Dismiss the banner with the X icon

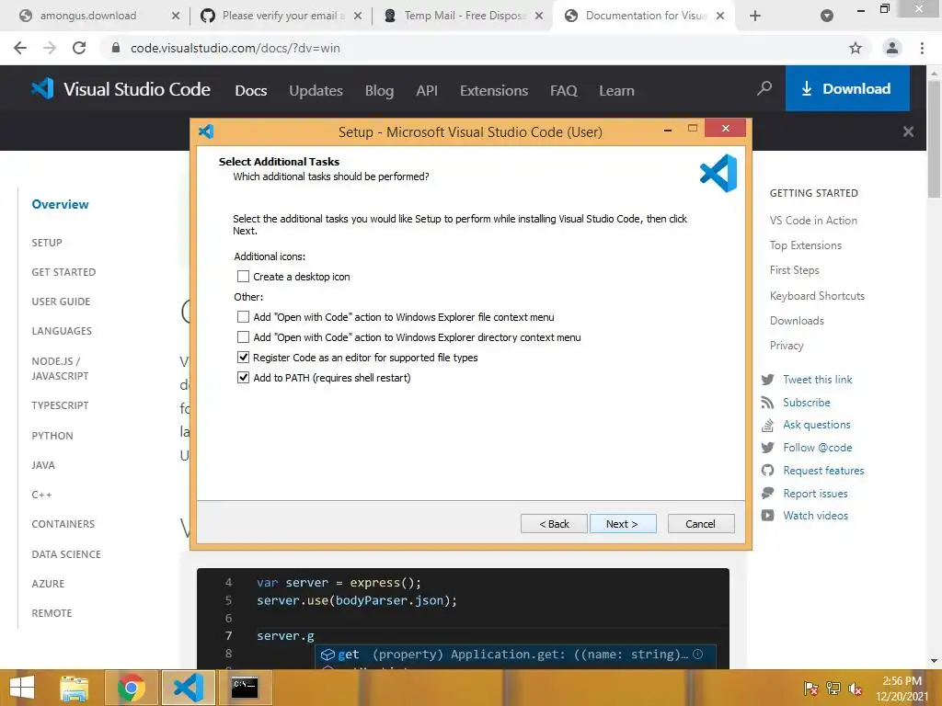point(908,131)
